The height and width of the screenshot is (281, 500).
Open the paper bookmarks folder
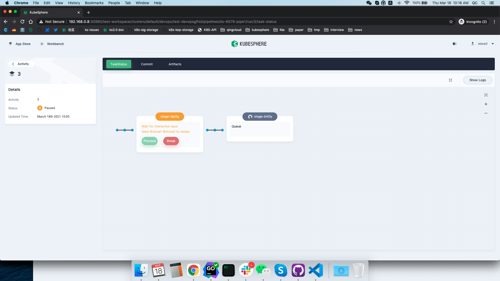(x=296, y=30)
